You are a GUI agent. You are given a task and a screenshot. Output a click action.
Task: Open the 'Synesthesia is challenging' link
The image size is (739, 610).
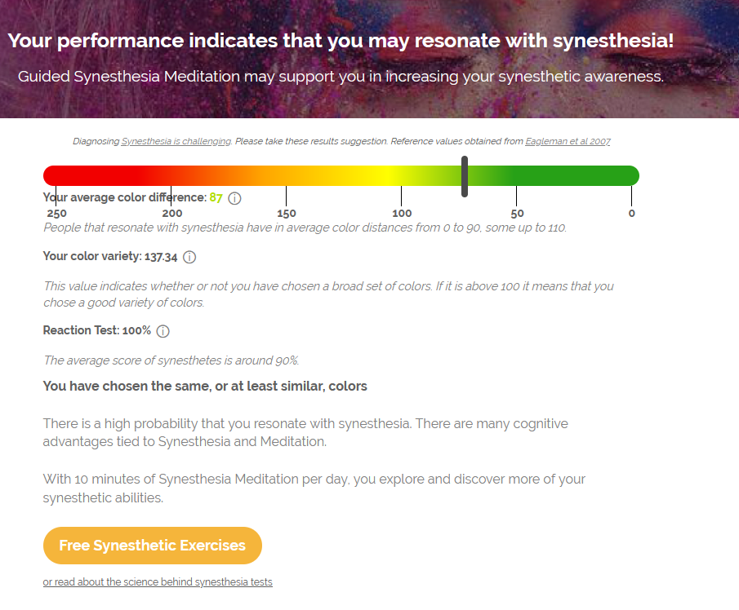[176, 141]
